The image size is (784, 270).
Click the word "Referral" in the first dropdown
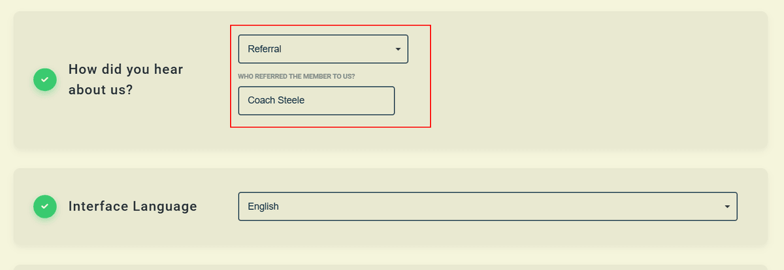click(265, 49)
